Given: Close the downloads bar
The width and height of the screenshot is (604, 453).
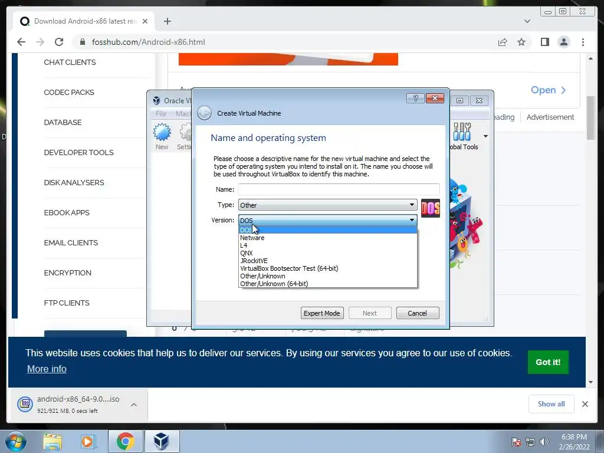Looking at the screenshot, I should click(x=585, y=404).
